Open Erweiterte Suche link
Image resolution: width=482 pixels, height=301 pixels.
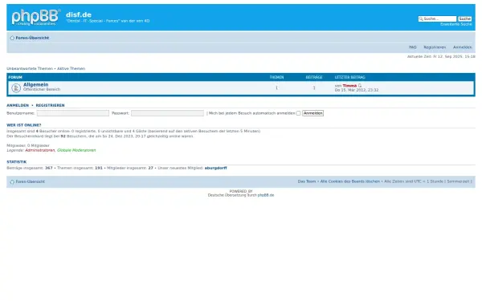455,24
